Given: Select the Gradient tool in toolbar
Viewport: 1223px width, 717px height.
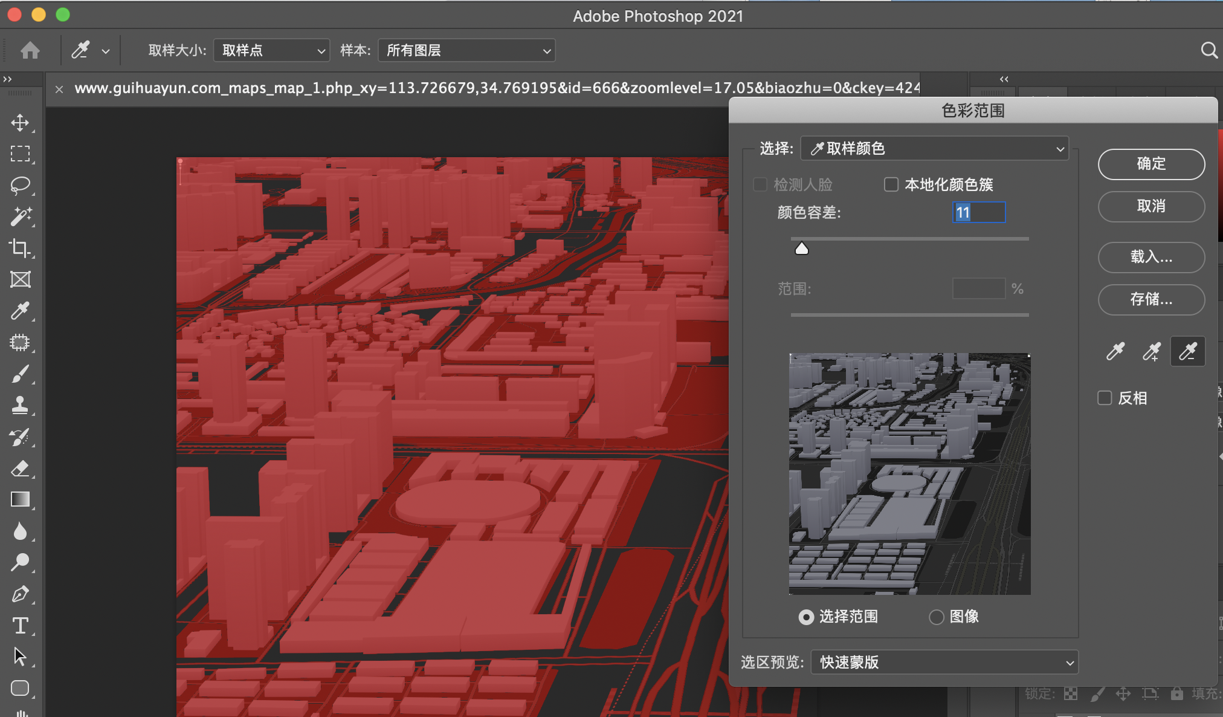Looking at the screenshot, I should (19, 497).
